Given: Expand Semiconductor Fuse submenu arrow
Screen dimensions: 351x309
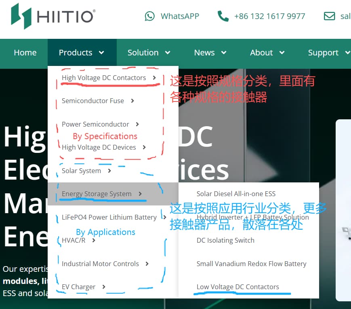Looking at the screenshot, I should [x=132, y=101].
